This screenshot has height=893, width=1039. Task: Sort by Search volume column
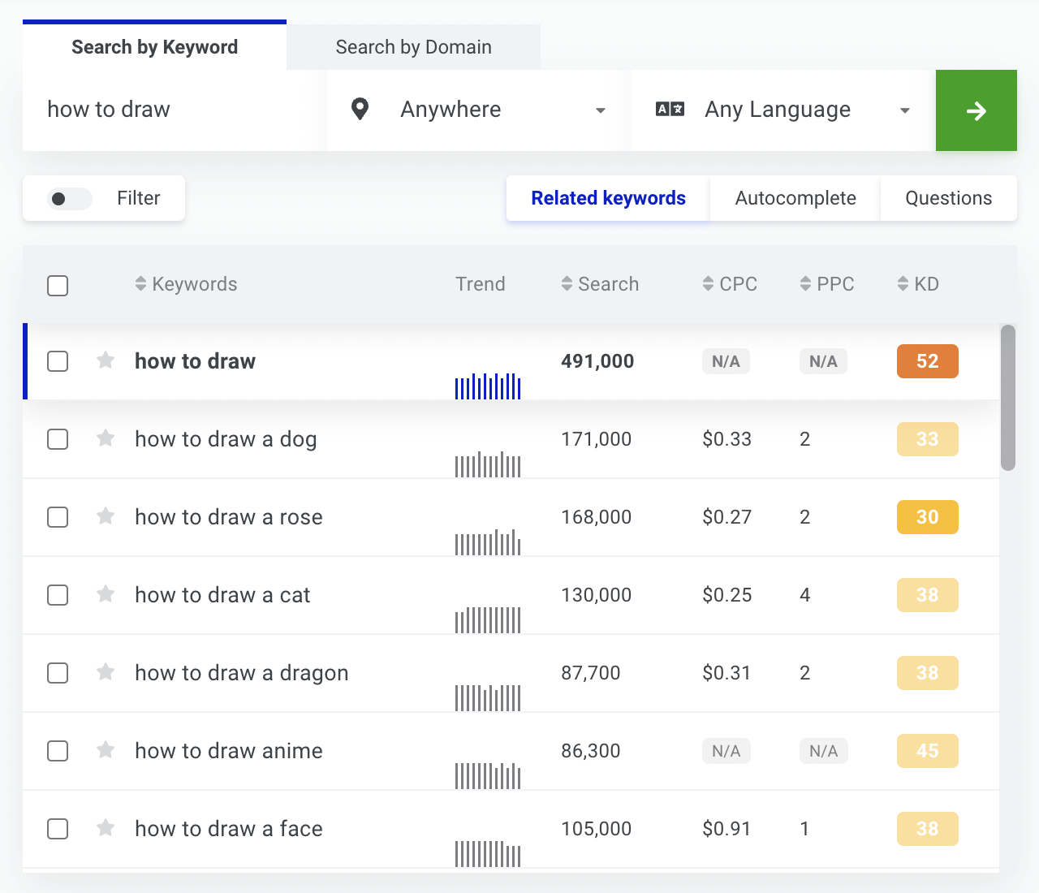[x=600, y=283]
